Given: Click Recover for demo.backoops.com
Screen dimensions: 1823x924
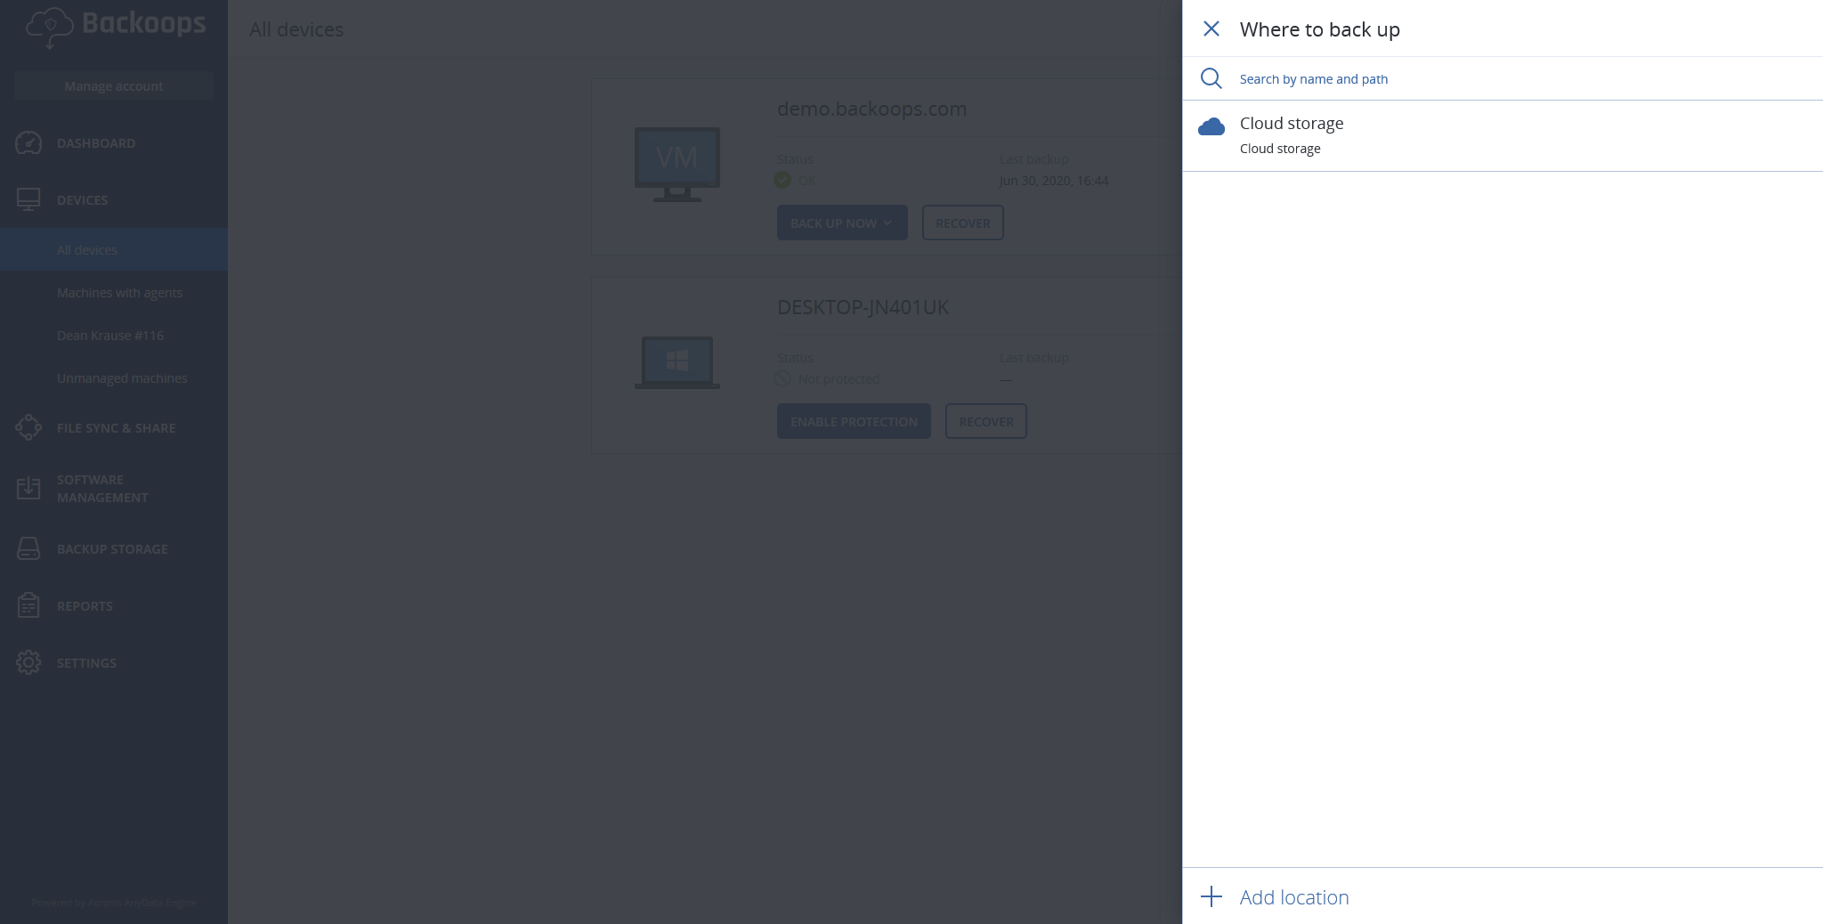Looking at the screenshot, I should 963,223.
